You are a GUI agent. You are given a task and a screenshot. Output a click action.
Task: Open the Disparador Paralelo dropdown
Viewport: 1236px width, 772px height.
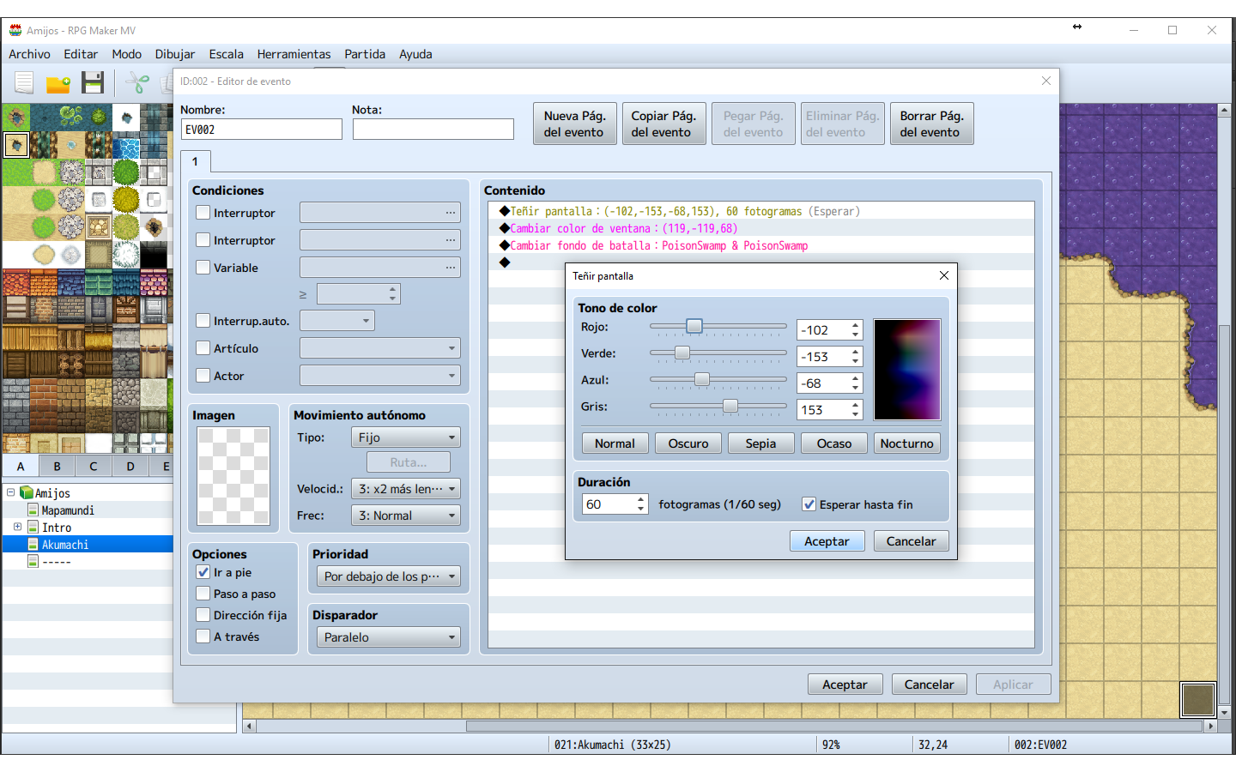point(389,637)
